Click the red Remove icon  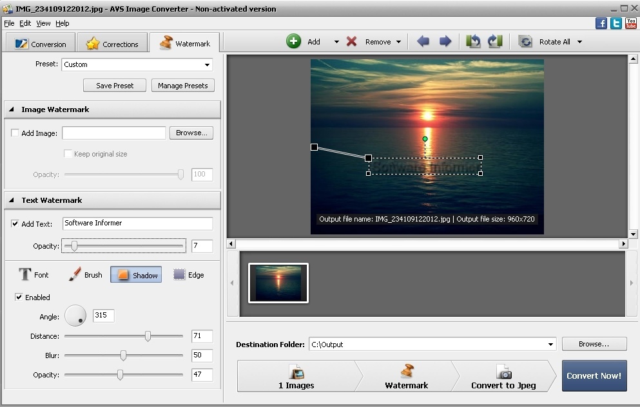coord(351,41)
